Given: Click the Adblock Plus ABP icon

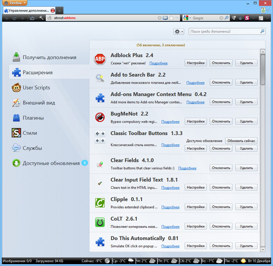Looking at the screenshot, I should coord(100,59).
